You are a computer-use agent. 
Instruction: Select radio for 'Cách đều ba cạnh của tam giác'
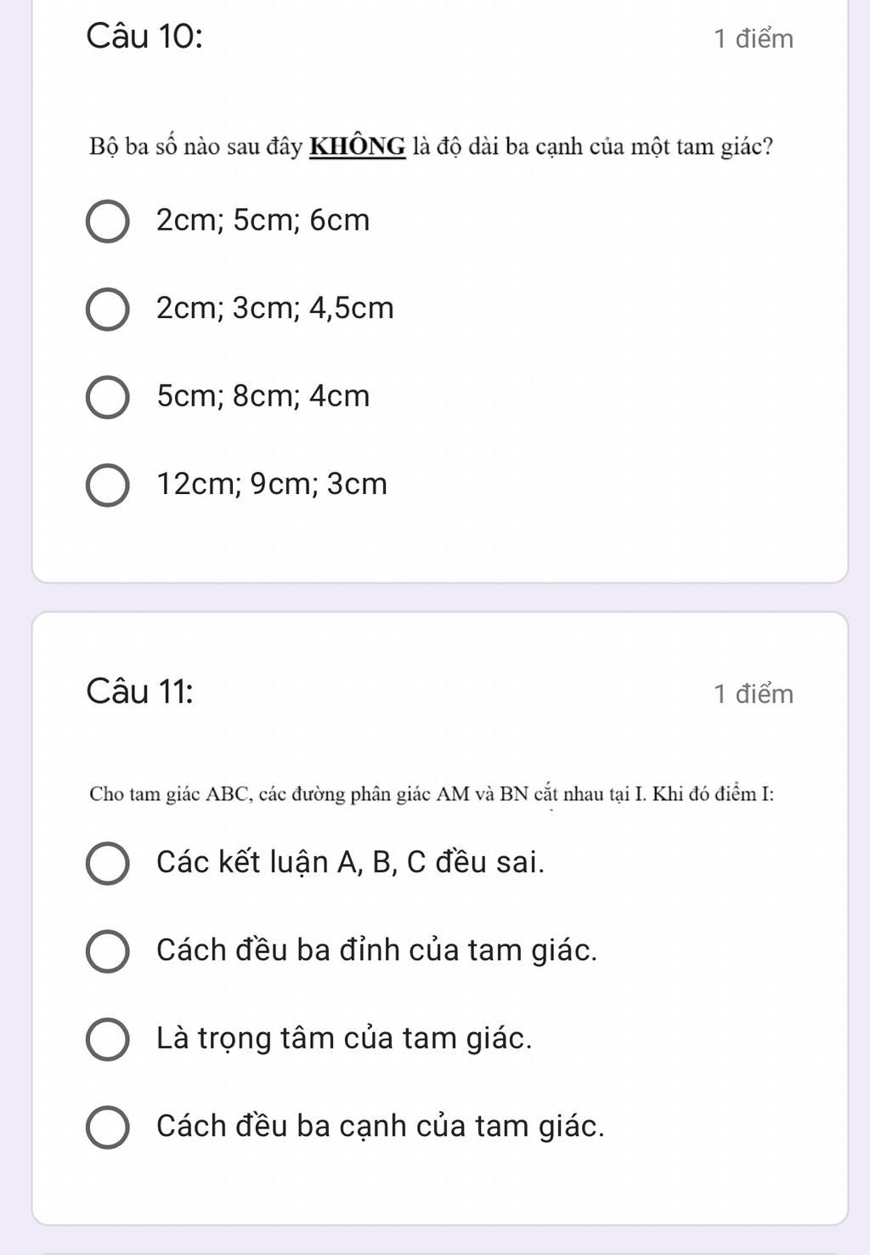[x=108, y=1127]
